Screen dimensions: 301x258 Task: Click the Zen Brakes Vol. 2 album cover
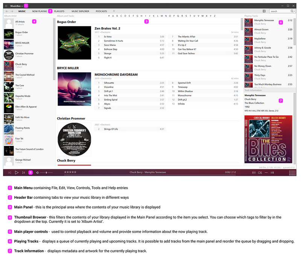coord(74,43)
